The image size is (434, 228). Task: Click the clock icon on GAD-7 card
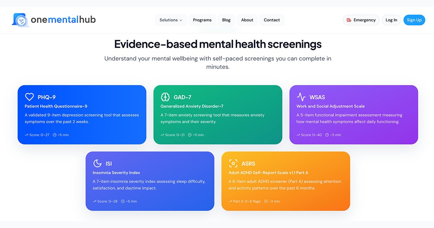[x=190, y=135]
